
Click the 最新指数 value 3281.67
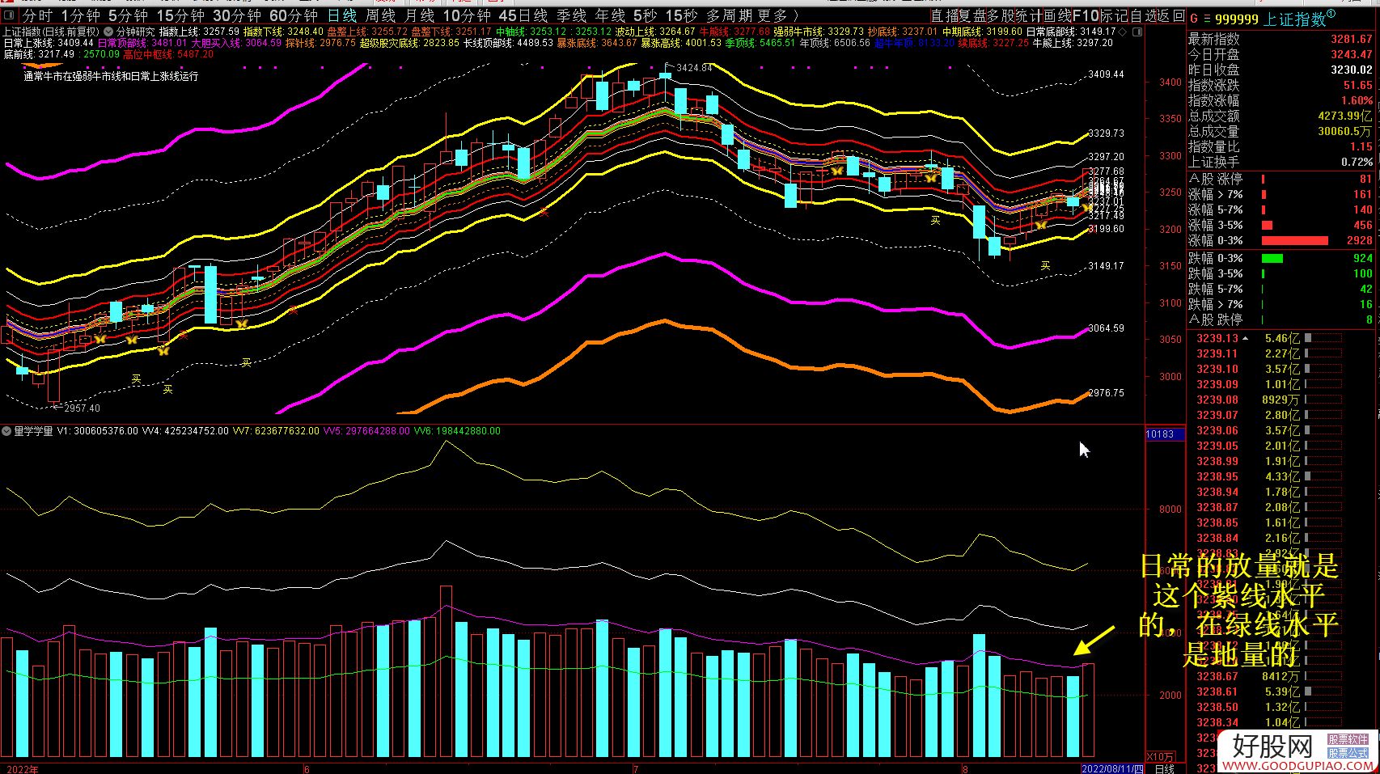(1352, 39)
